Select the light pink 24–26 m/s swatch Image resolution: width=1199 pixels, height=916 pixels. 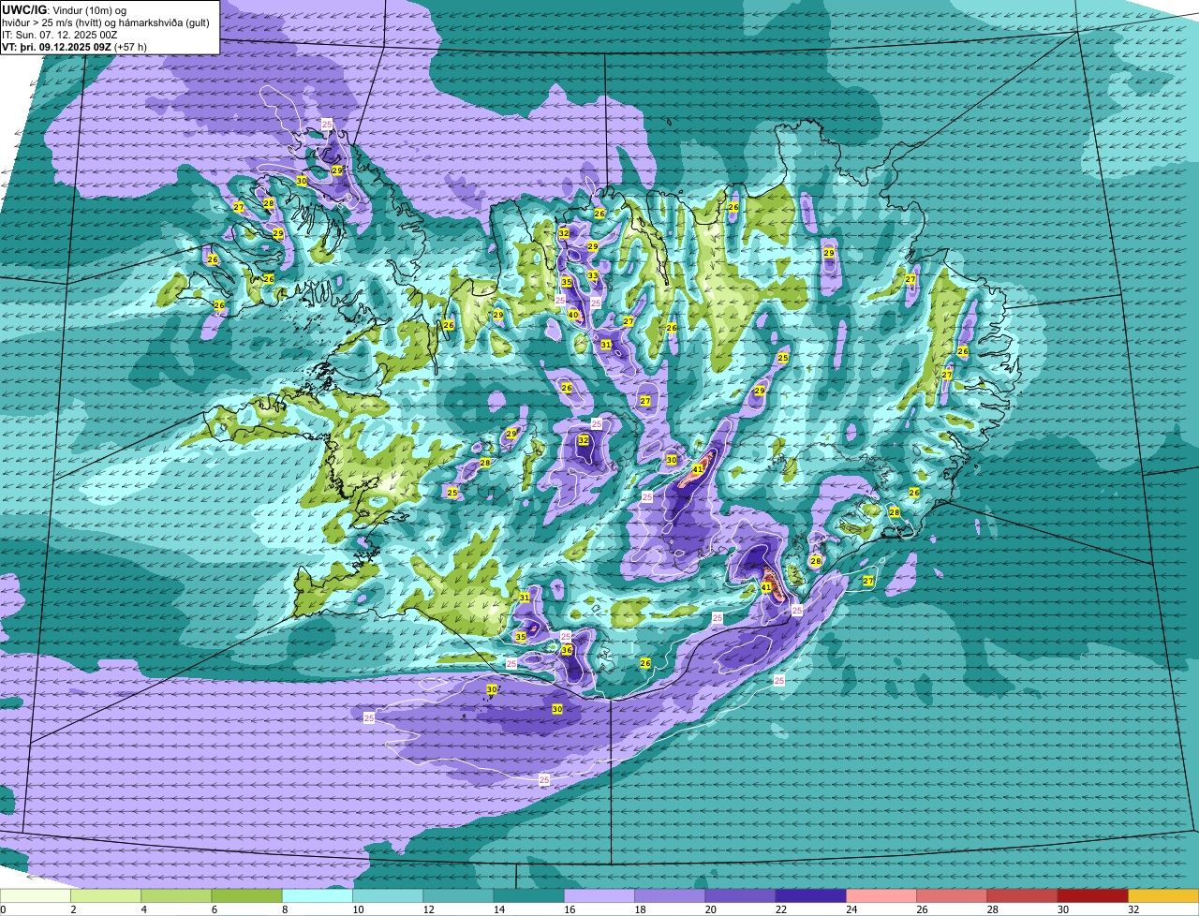click(x=881, y=895)
